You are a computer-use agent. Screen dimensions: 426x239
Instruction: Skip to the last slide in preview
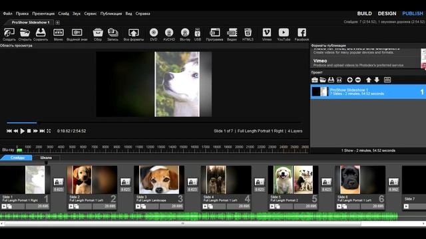pos(42,131)
